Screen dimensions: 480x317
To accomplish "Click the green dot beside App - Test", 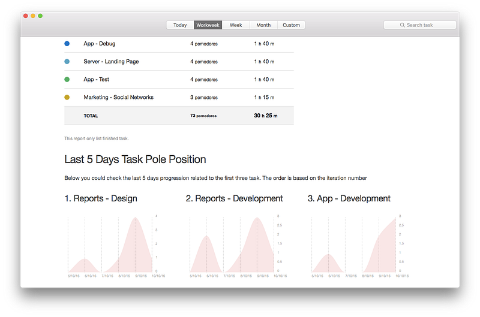I will point(67,80).
